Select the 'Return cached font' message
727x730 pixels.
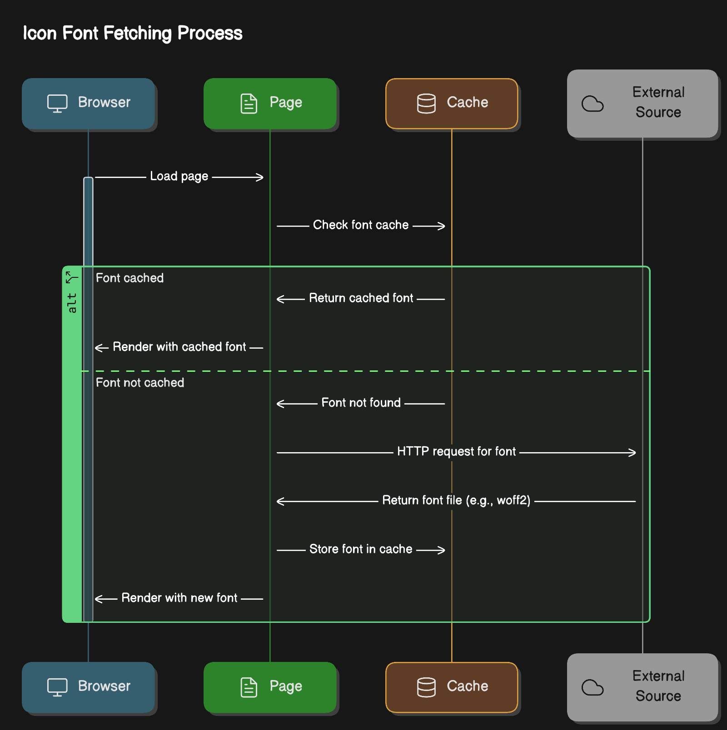(x=361, y=298)
